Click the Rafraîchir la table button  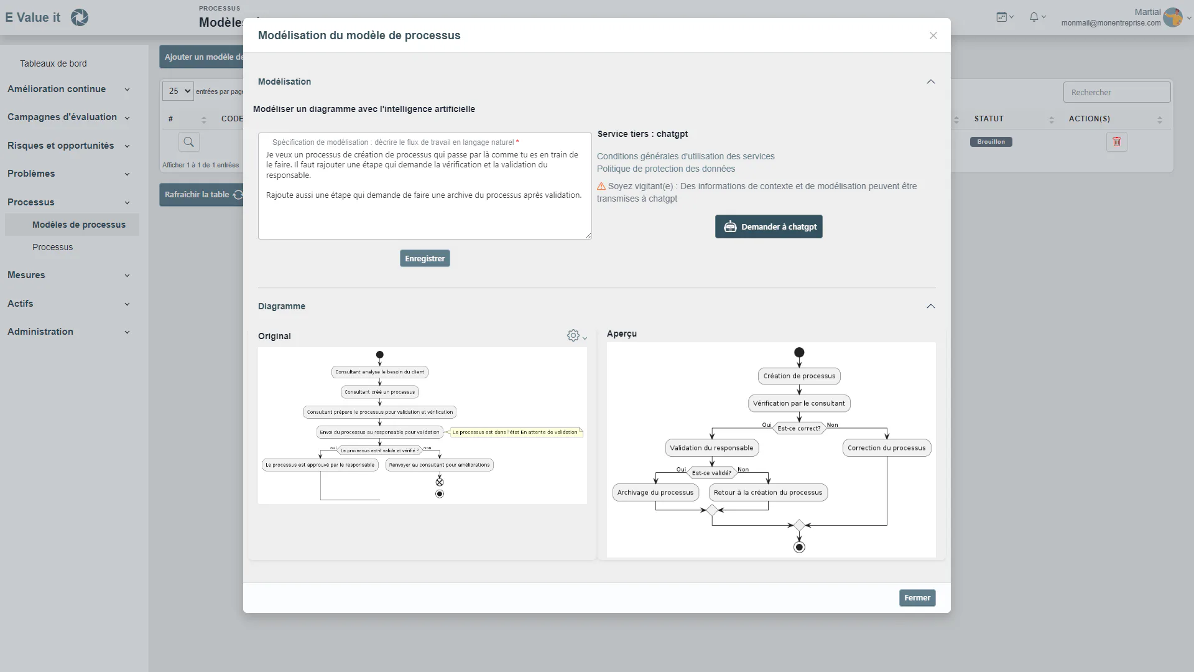click(x=201, y=195)
